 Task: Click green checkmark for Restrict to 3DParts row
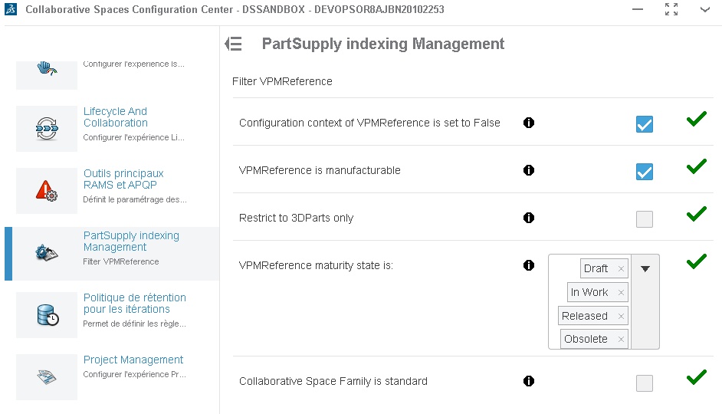[696, 214]
